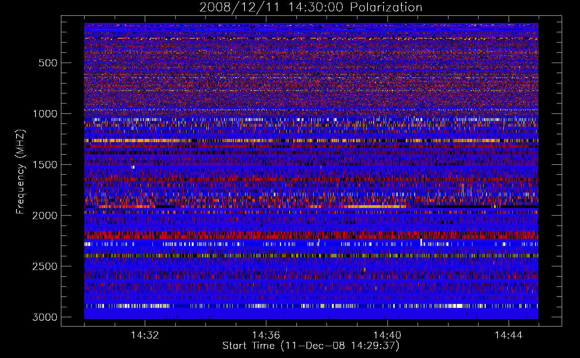Click the 500 frequency tick label
Viewport: 580px width, 358px height.
(48, 63)
